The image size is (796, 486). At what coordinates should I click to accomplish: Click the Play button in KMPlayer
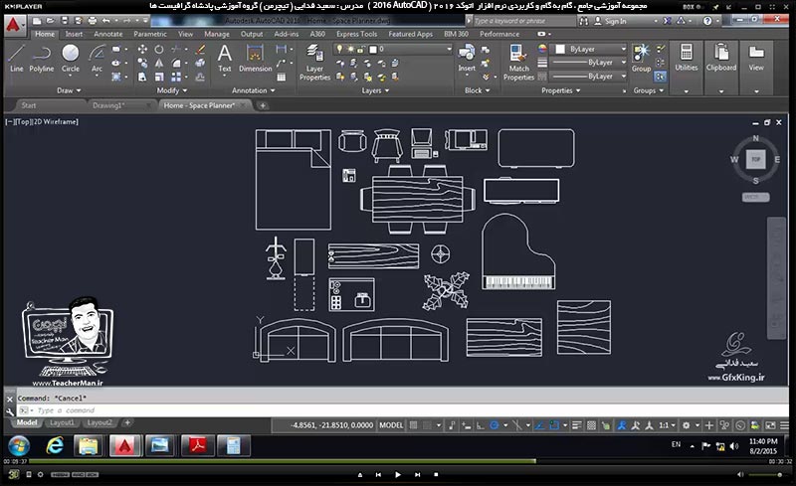pos(397,475)
